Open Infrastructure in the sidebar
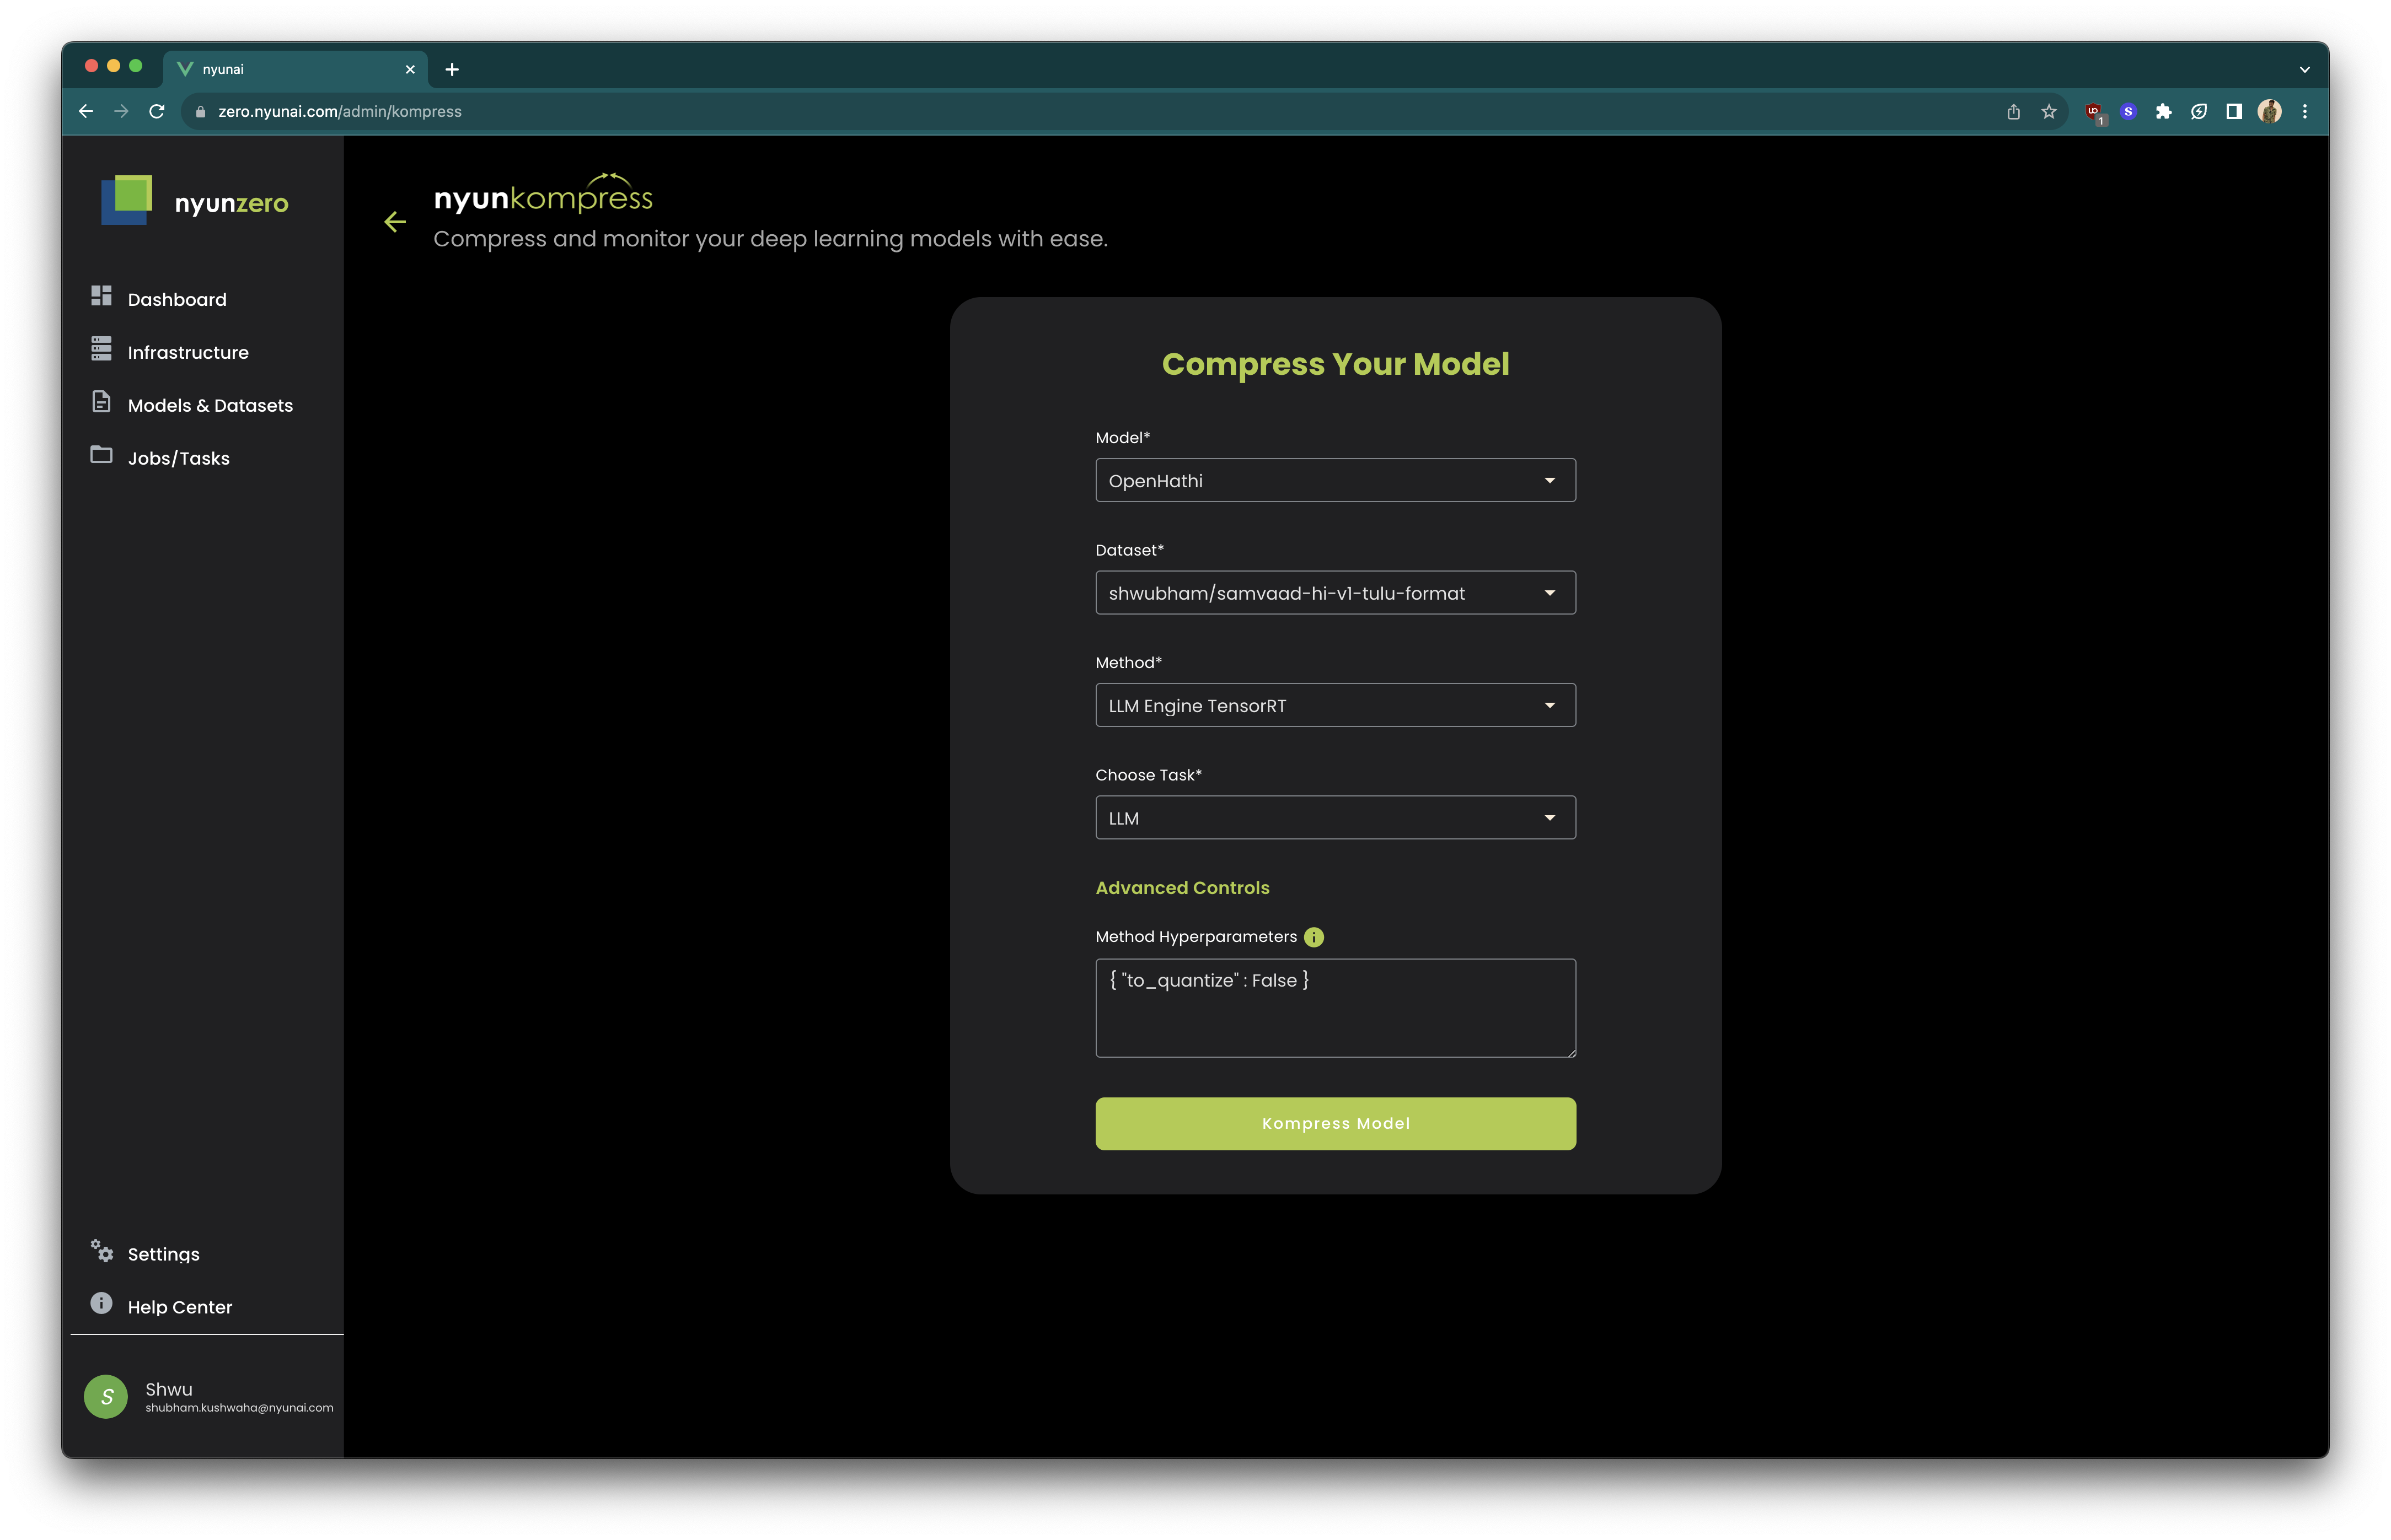2391x1540 pixels. coord(188,352)
